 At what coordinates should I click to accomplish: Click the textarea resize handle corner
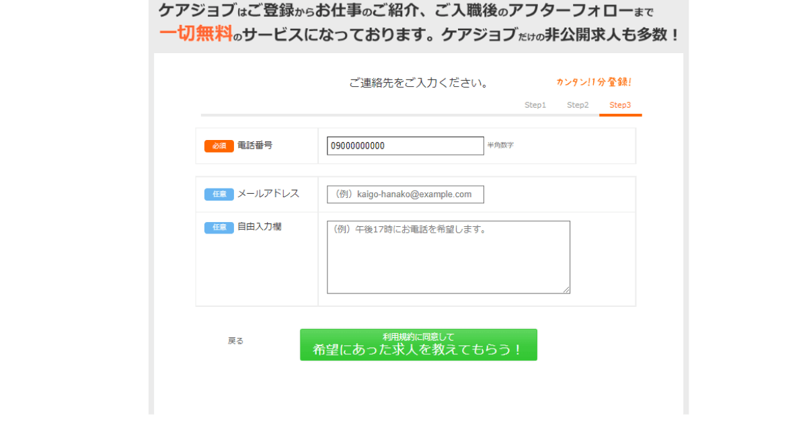click(566, 290)
